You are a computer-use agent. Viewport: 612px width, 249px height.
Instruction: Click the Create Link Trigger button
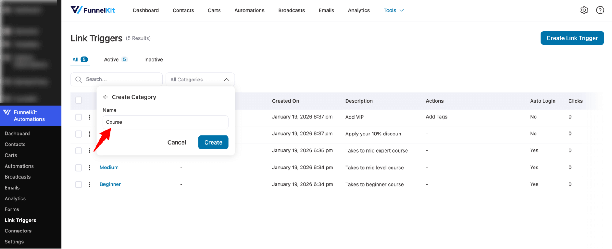(572, 38)
